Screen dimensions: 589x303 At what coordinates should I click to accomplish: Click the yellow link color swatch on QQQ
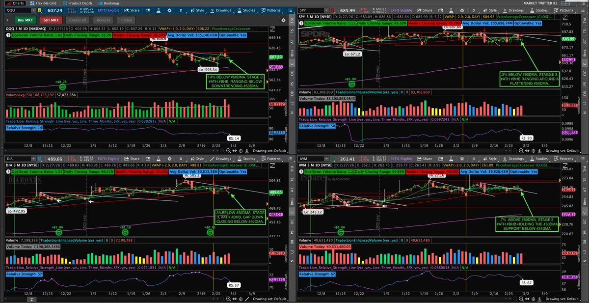[x=40, y=10]
